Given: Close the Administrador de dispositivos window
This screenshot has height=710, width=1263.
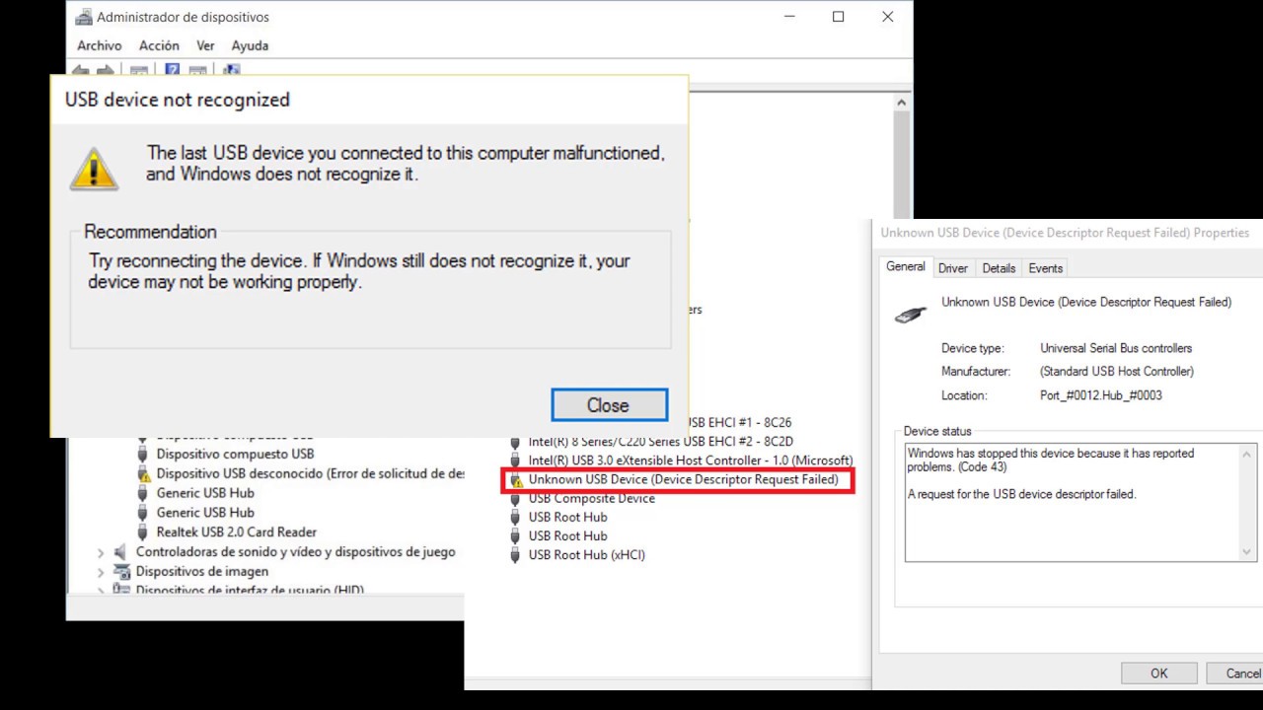Looking at the screenshot, I should (x=887, y=17).
